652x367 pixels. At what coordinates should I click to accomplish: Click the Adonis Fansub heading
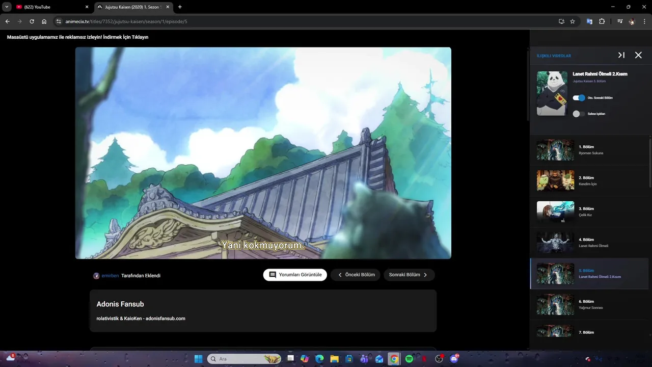tap(120, 304)
